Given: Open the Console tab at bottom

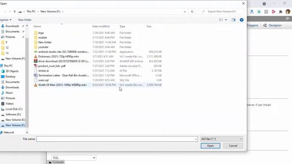Looking at the screenshot, I should (x=56, y=162).
